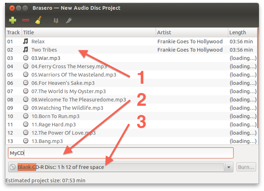Click the green plus Add files icon
The height and width of the screenshot is (191, 264).
13,21
